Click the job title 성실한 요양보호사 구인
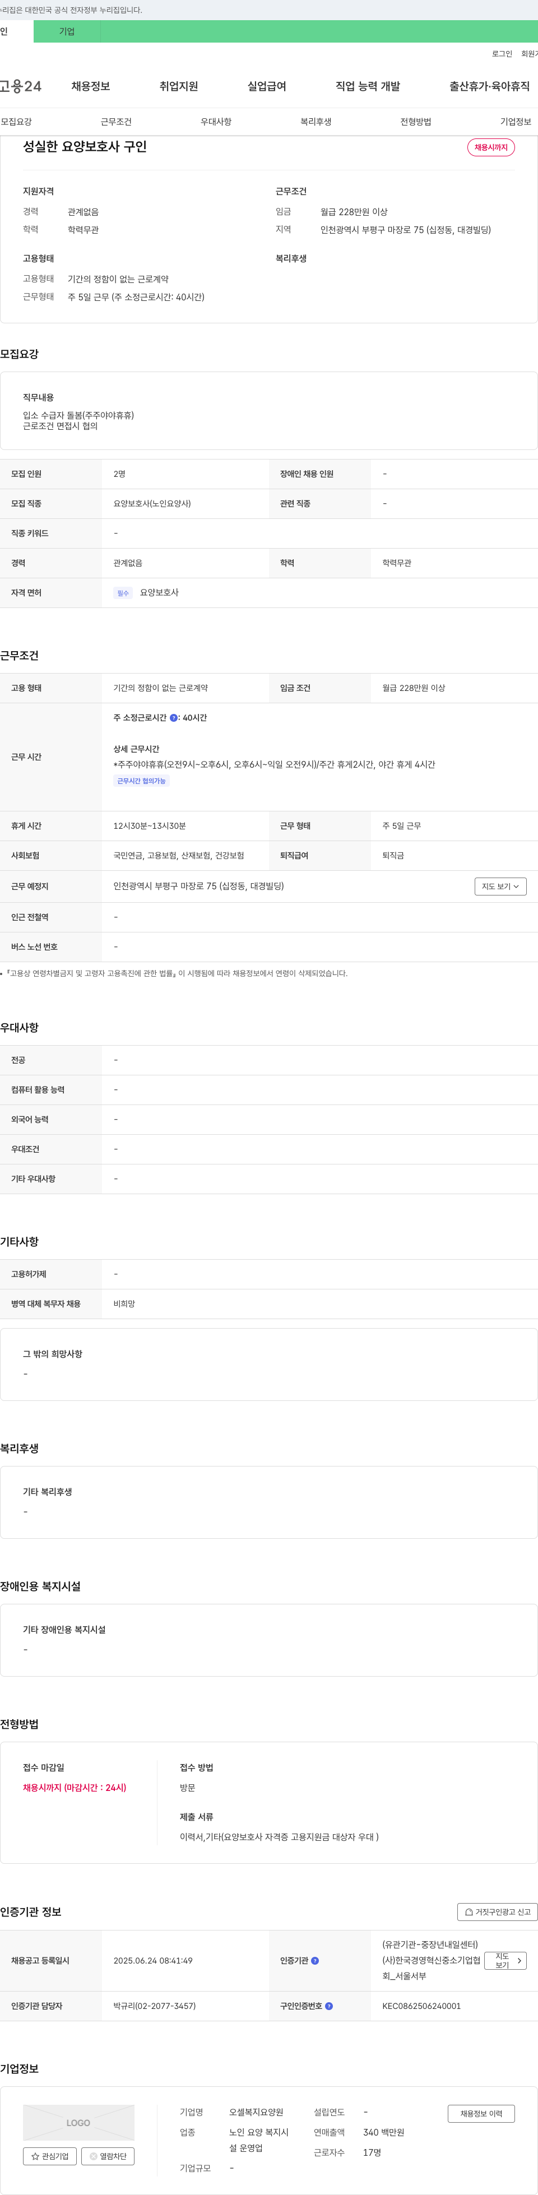The image size is (538, 2195). (x=85, y=147)
